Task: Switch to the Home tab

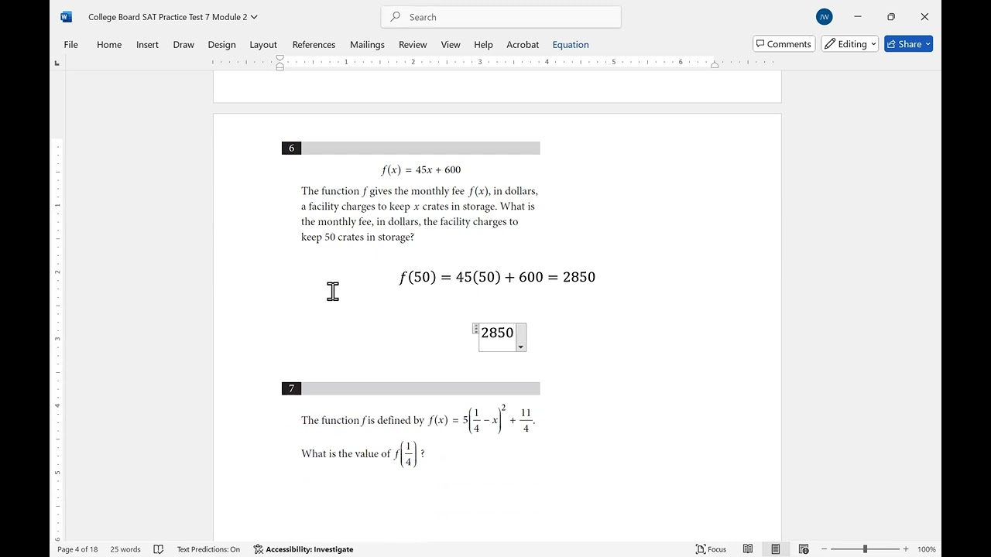Action: (x=109, y=44)
